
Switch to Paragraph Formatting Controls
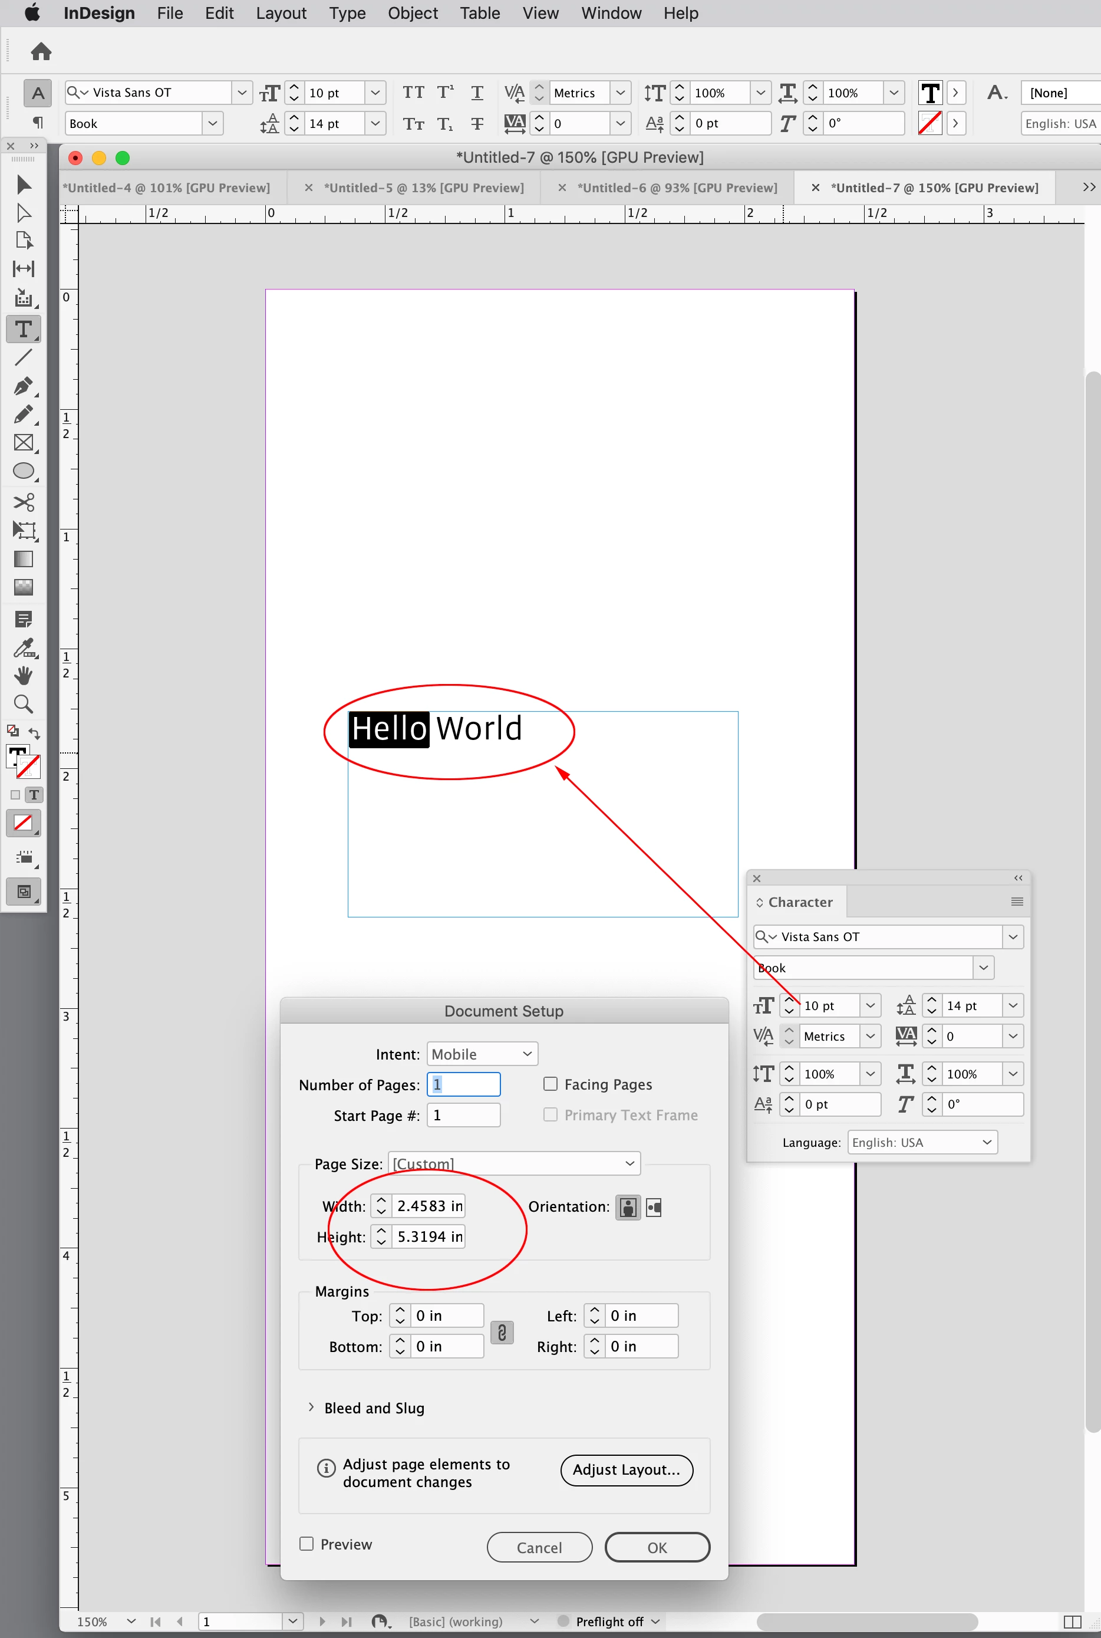(x=38, y=123)
